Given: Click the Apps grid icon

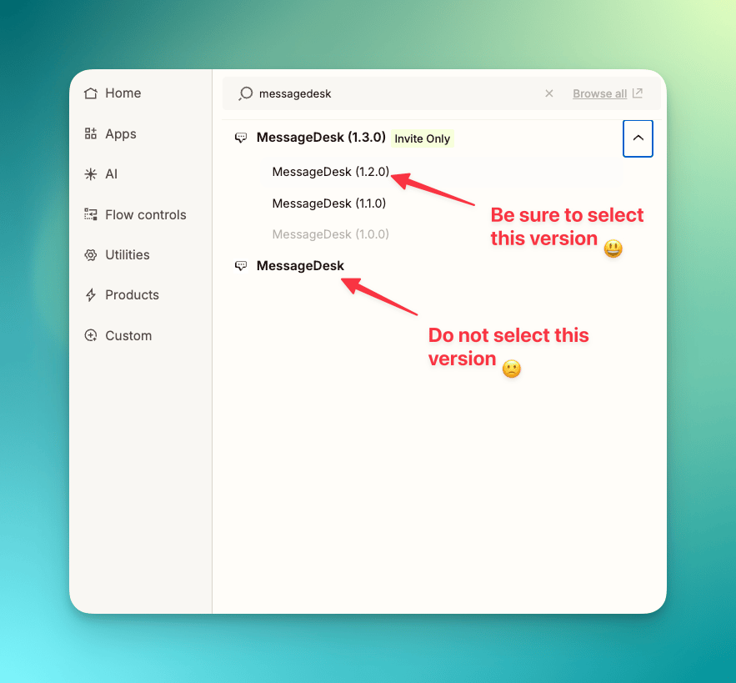Looking at the screenshot, I should tap(91, 134).
